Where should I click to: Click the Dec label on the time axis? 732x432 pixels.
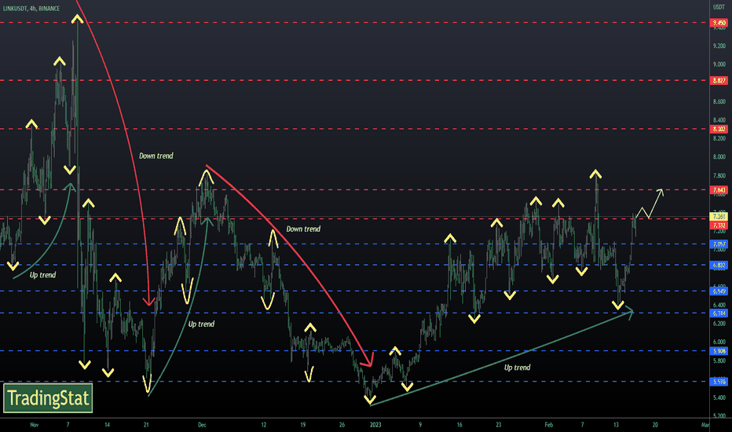(202, 424)
